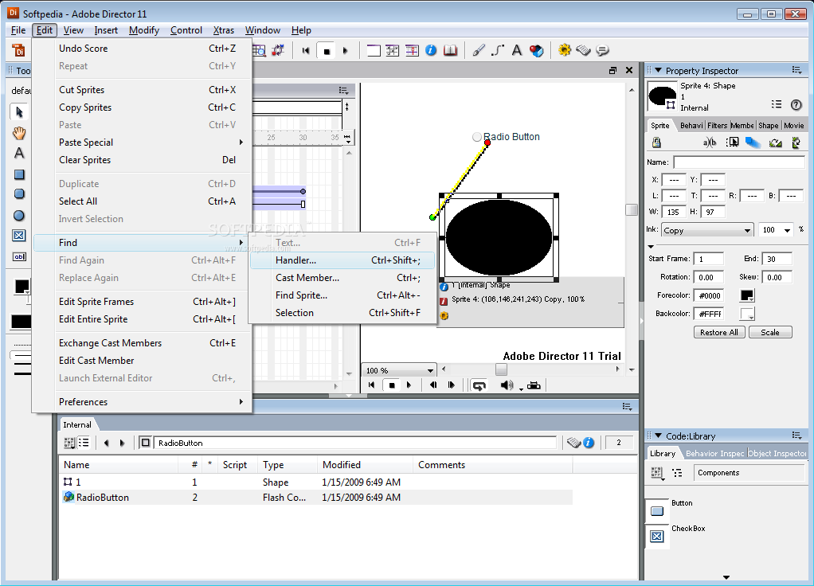The height and width of the screenshot is (586, 814).
Task: Switch Cast window to list view
Action: (84, 443)
